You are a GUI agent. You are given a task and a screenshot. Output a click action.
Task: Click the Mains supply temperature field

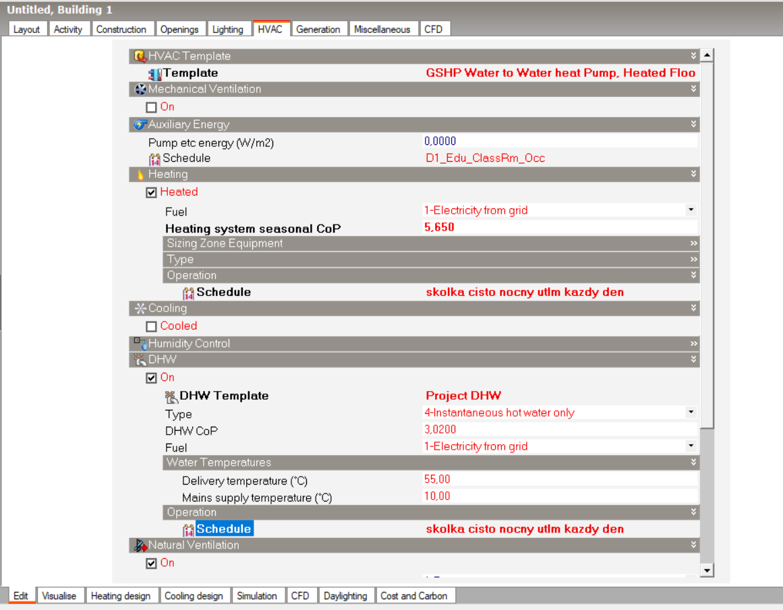coord(560,496)
